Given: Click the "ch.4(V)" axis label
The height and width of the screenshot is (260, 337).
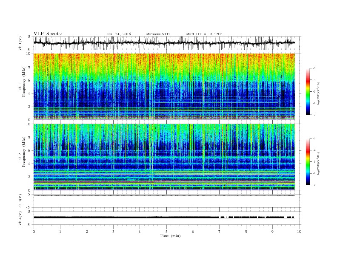Looking at the screenshot, I should [20, 218].
